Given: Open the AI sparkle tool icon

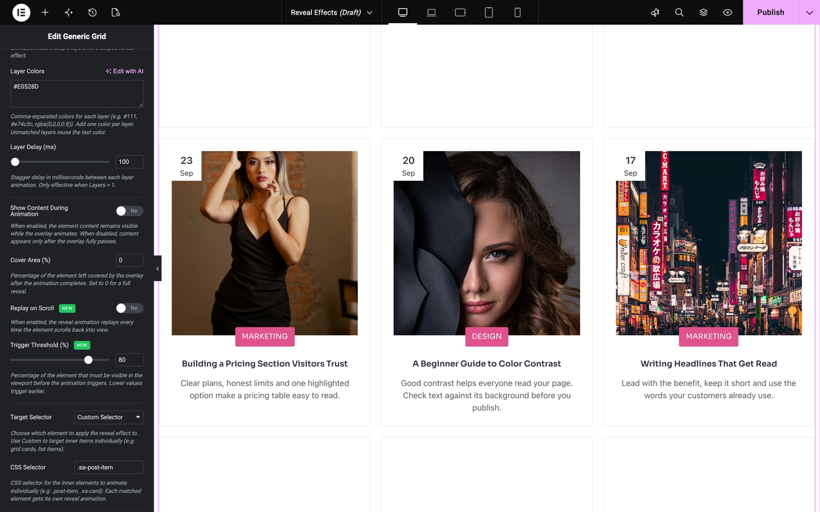Looking at the screenshot, I should pos(69,12).
